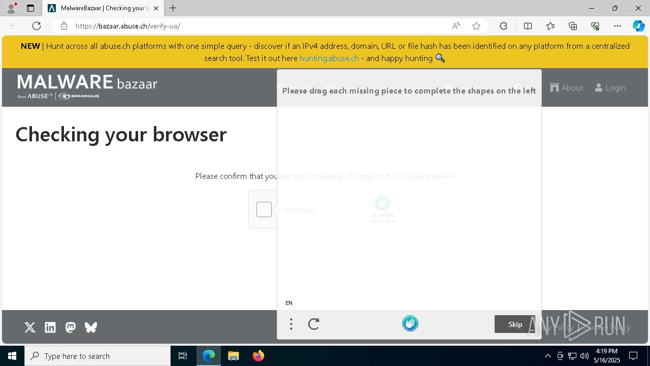Launch Firefox from taskbar
Viewport: 650px width, 366px height.
tap(258, 356)
